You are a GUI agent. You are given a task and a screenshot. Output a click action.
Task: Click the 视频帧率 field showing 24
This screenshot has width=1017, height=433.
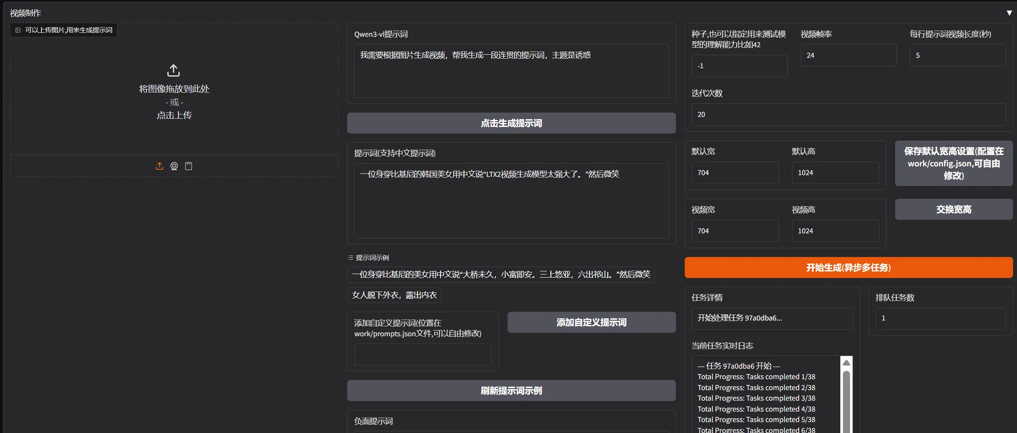tap(848, 55)
